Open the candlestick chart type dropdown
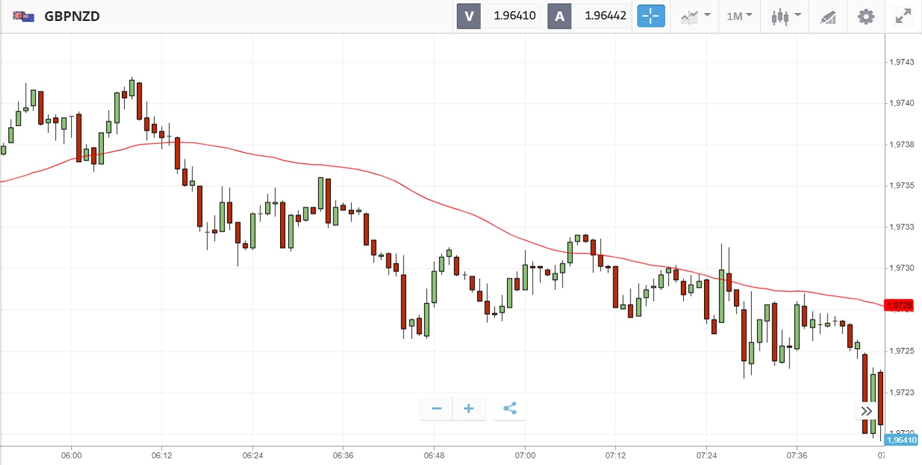The width and height of the screenshot is (922, 465). (784, 16)
